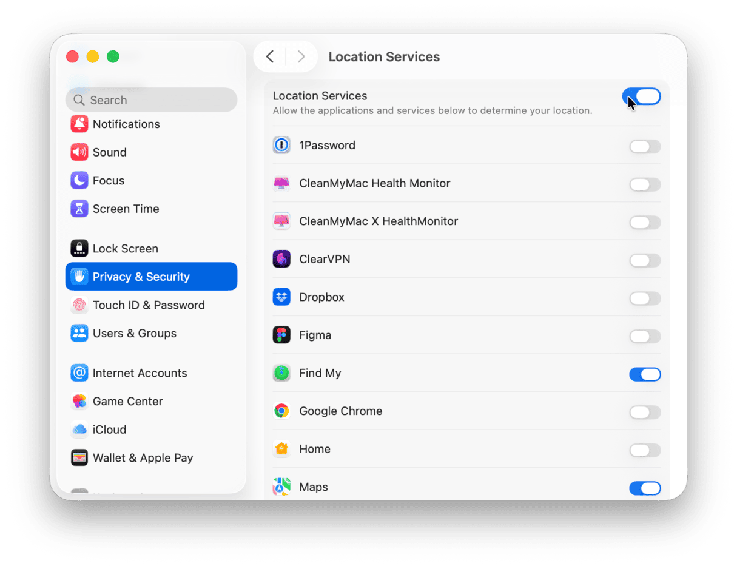Image resolution: width=737 pixels, height=566 pixels.
Task: Enable location access for Dropbox
Action: (645, 298)
